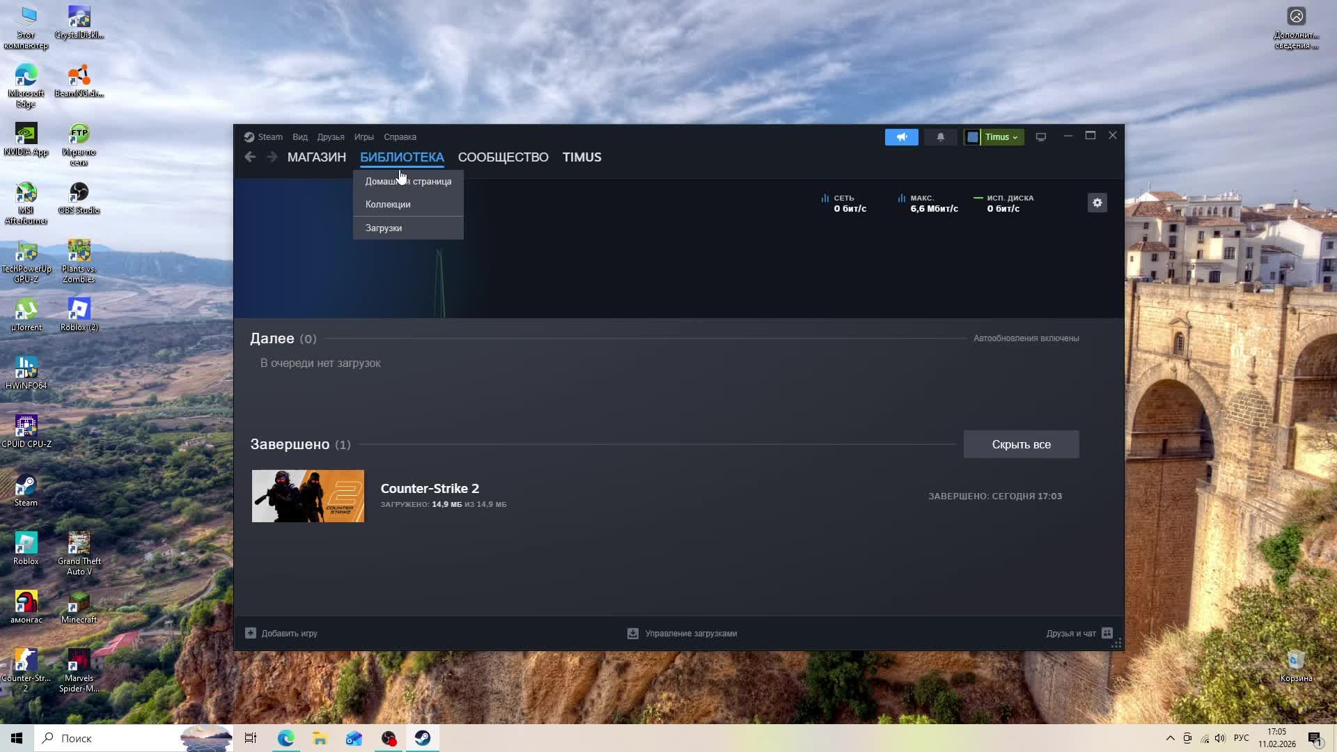This screenshot has width=1337, height=752.
Task: Select Домашняя страница menu entry
Action: (x=408, y=181)
